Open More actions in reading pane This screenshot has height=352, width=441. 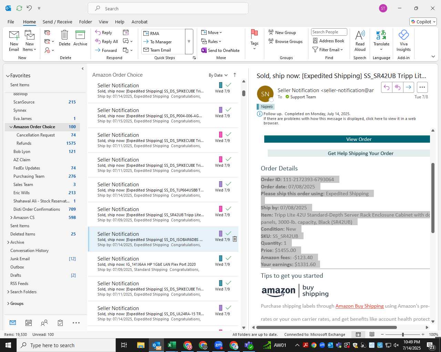click(422, 87)
